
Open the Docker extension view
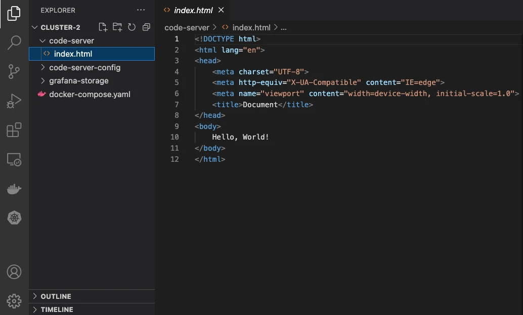click(14, 189)
